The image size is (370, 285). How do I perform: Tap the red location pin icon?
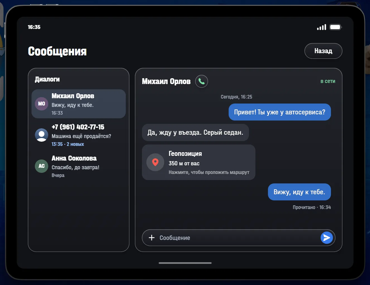pos(155,162)
